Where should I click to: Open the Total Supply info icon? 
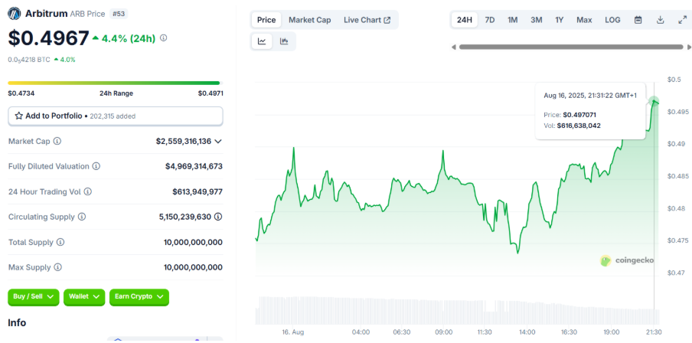[x=60, y=242]
